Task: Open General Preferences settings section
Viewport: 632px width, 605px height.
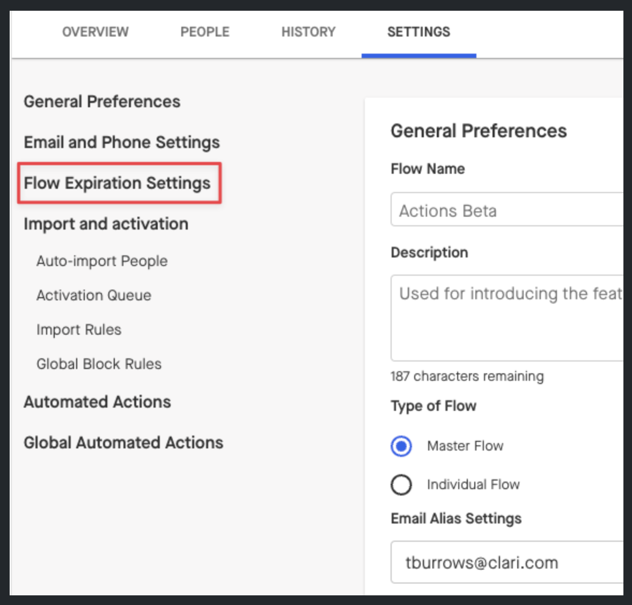Action: point(101,101)
